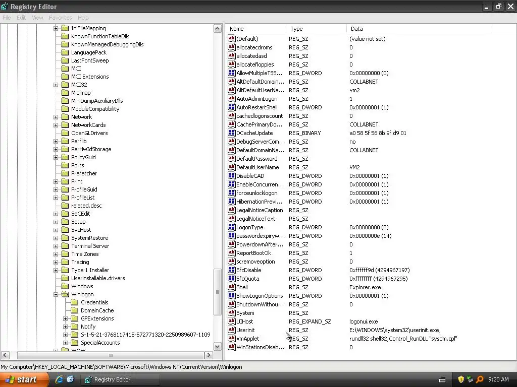This screenshot has height=387, width=517.
Task: Click the security shield tray icon
Action: point(461,379)
